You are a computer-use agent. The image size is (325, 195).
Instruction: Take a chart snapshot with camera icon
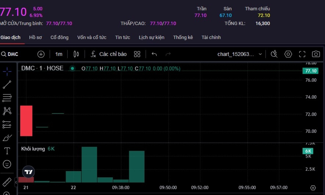[316, 54]
